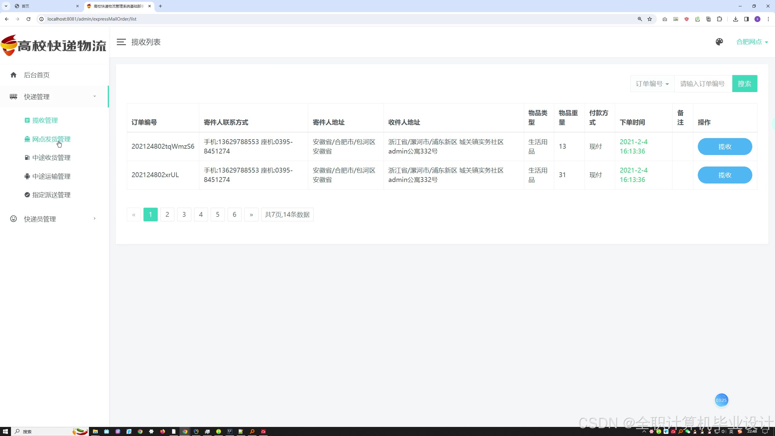This screenshot has height=436, width=775.
Task: Click the home icon next to 后台首页
Action: tap(13, 75)
